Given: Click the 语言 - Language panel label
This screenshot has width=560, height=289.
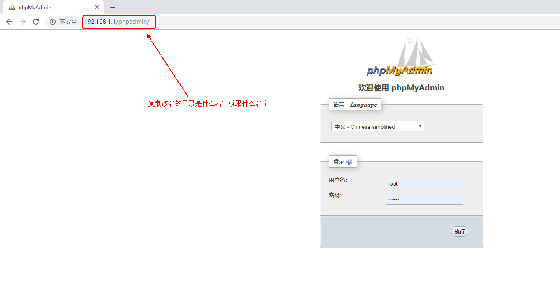Looking at the screenshot, I should click(355, 105).
